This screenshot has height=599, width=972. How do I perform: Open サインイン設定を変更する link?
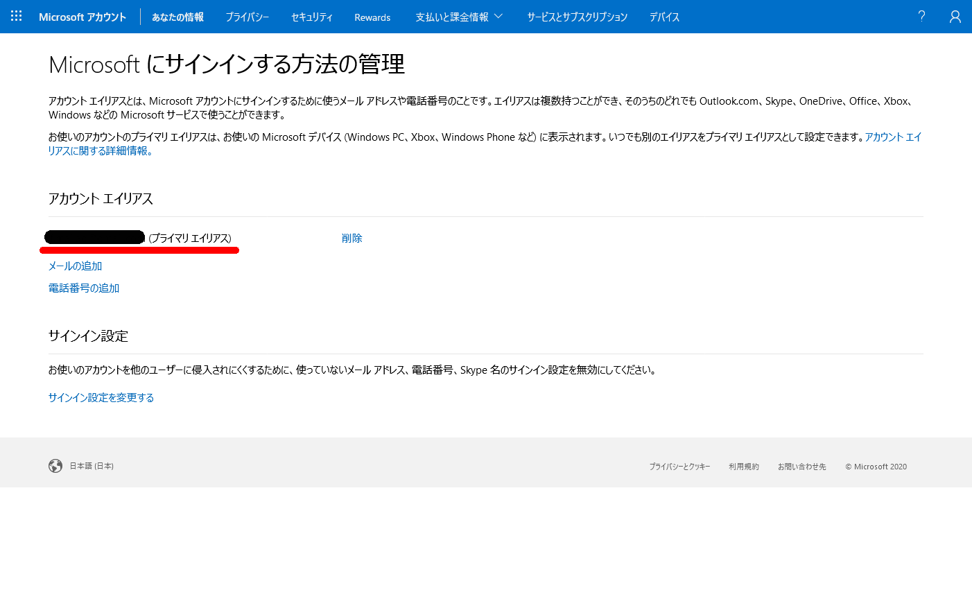click(101, 397)
